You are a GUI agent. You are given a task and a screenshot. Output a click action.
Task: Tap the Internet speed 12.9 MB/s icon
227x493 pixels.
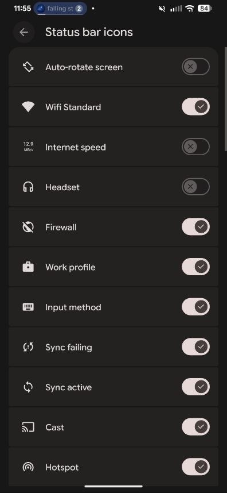tap(28, 147)
